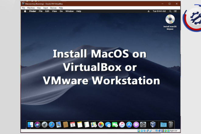Select Install macOS Mojave desktop disc
This screenshot has height=134, width=201.
pos(170,22)
